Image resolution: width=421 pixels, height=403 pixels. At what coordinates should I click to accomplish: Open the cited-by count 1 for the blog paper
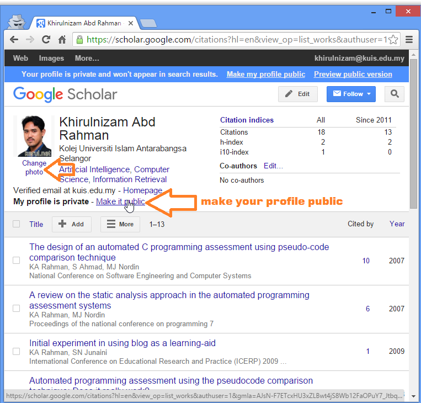(x=368, y=351)
